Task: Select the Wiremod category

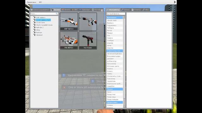Action: click(x=39, y=35)
